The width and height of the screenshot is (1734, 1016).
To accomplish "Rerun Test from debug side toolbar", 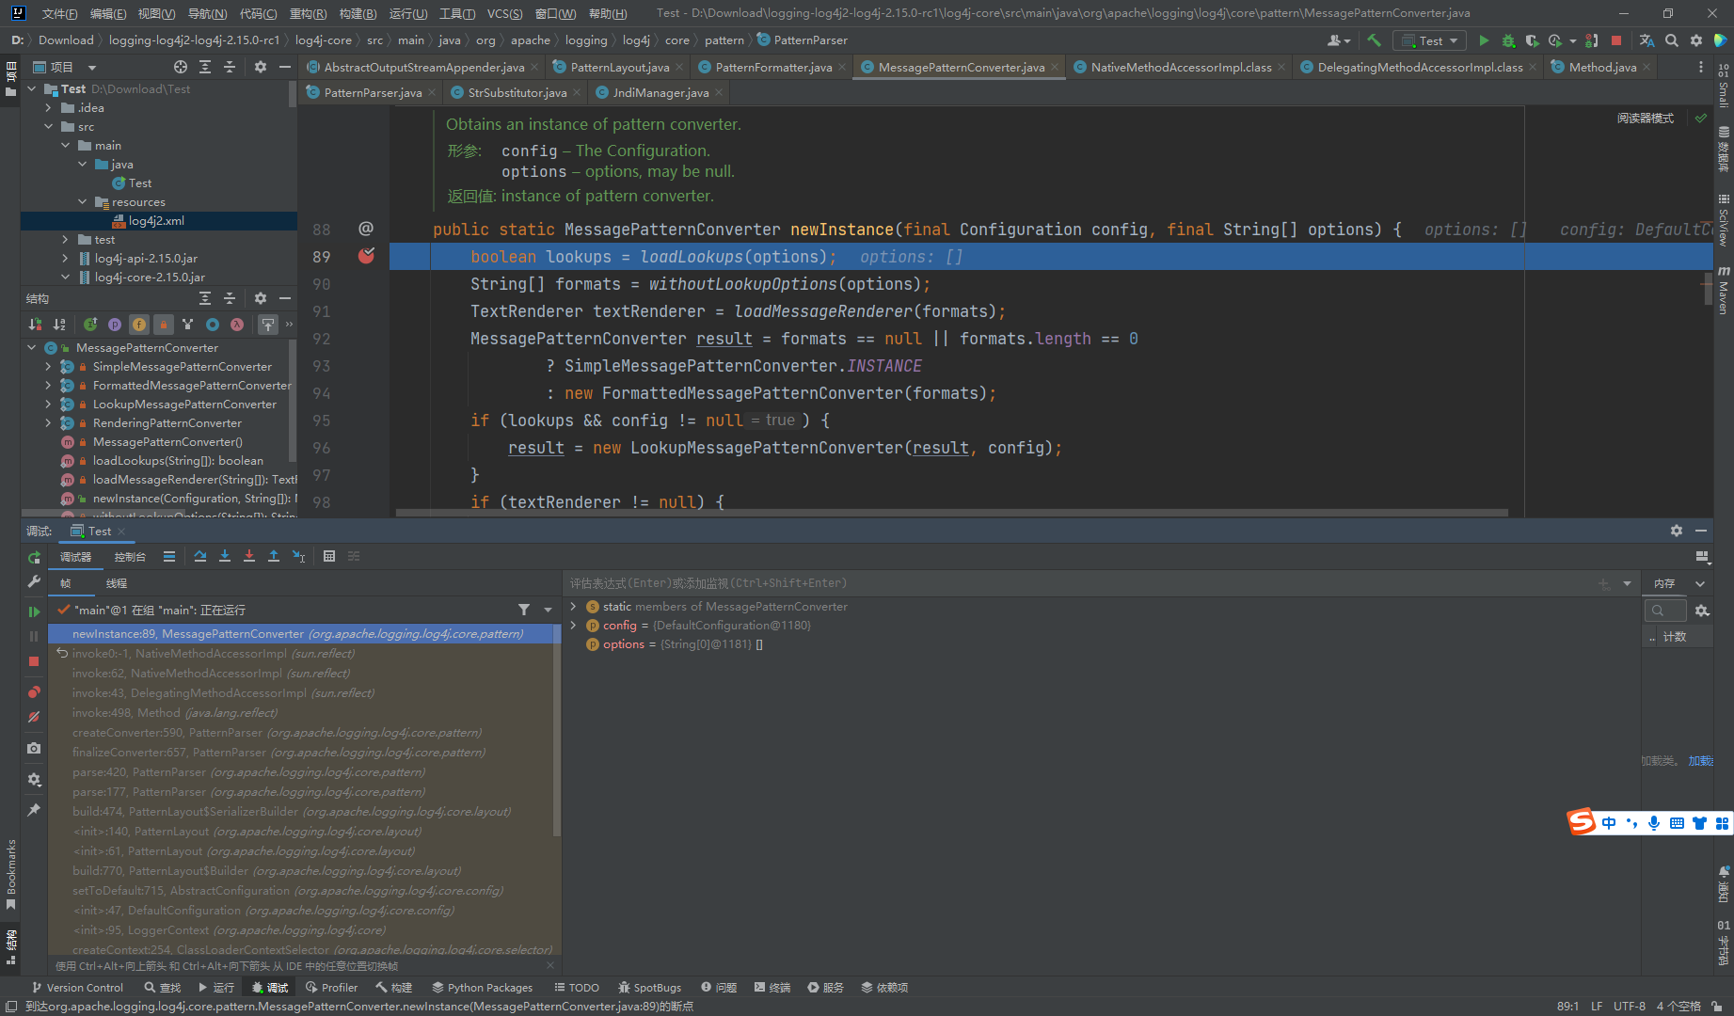I will point(34,557).
